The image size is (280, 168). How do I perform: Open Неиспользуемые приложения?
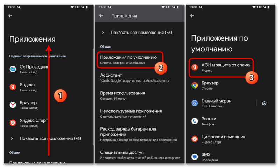tap(140, 113)
